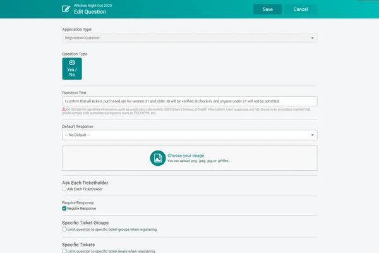This screenshot has height=253, width=379.
Task: Click the edit pencil icon in header
Action: 66,9
